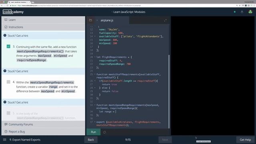Click the Back button

click(91, 140)
